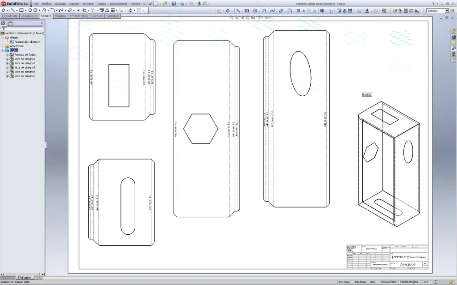The image size is (457, 285).
Task: Select Vista del disegno4 in the tree
Action: pyautogui.click(x=25, y=72)
